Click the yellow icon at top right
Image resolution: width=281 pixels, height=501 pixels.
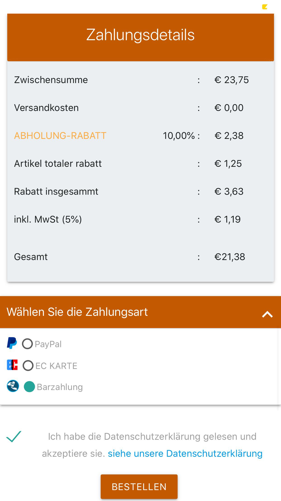coord(265,7)
